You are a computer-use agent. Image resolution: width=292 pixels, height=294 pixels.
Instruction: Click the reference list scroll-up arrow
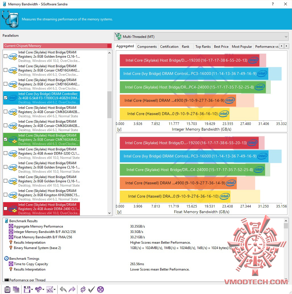tap(109, 53)
